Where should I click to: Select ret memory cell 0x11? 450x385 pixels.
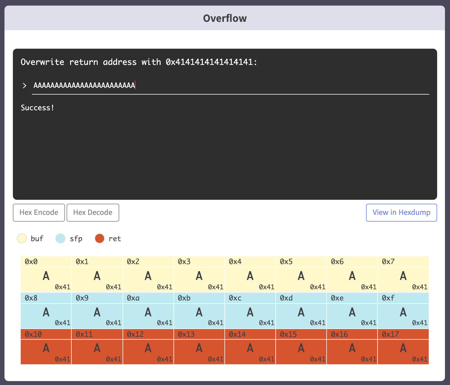(x=97, y=347)
